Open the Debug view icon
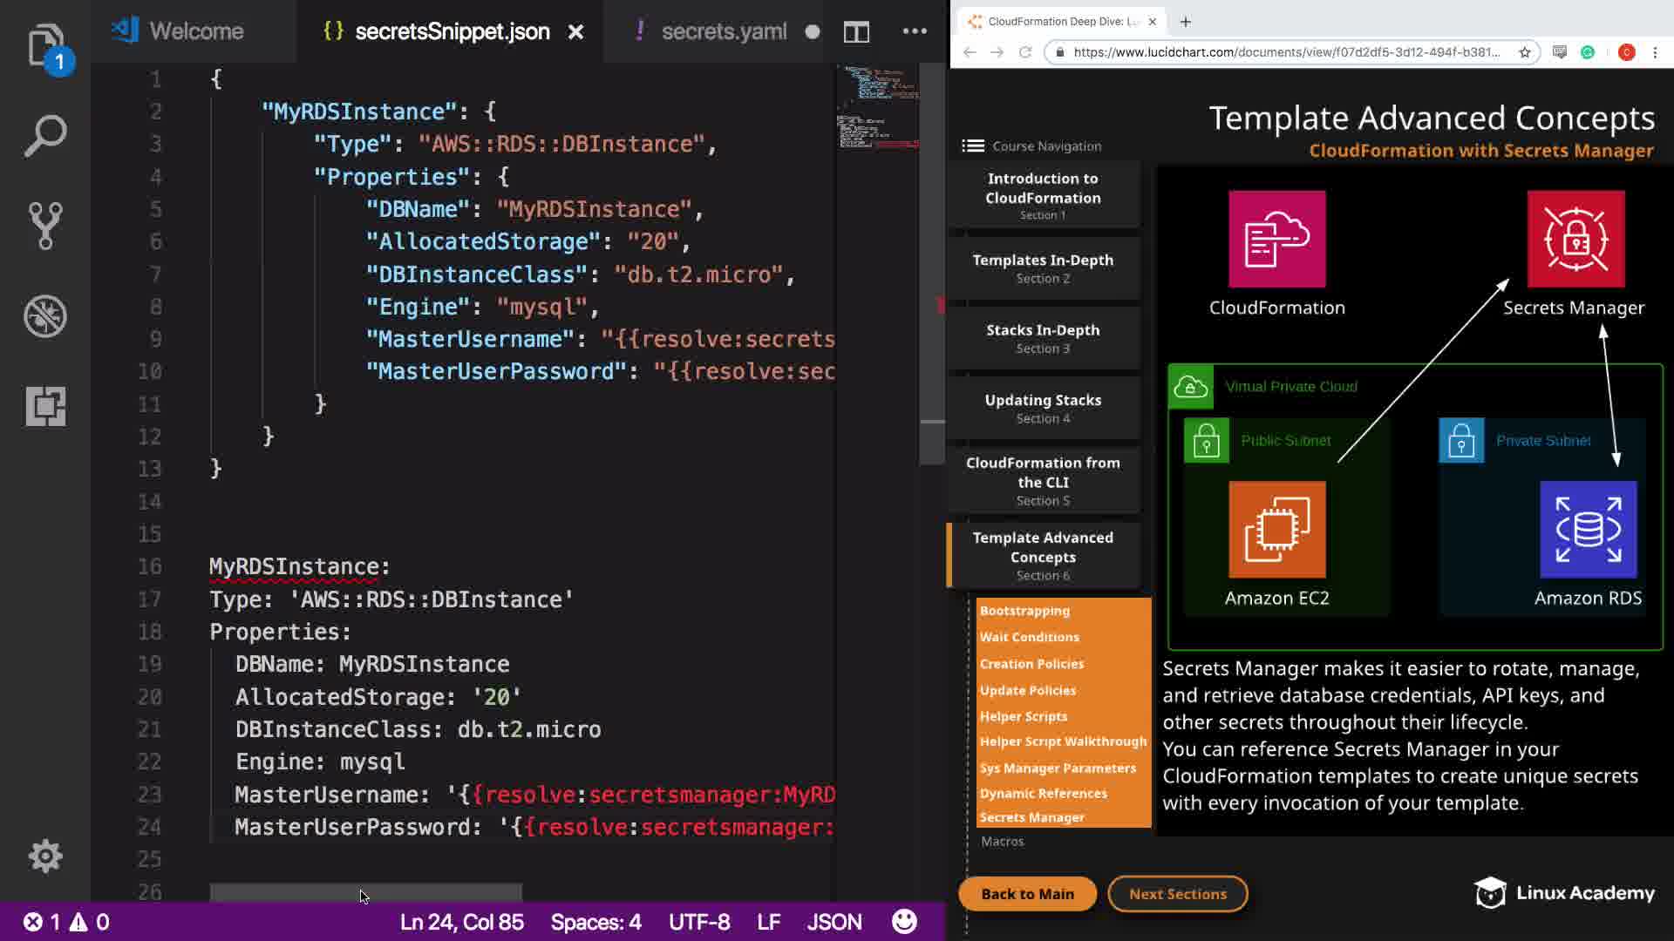The image size is (1674, 941). [x=44, y=315]
